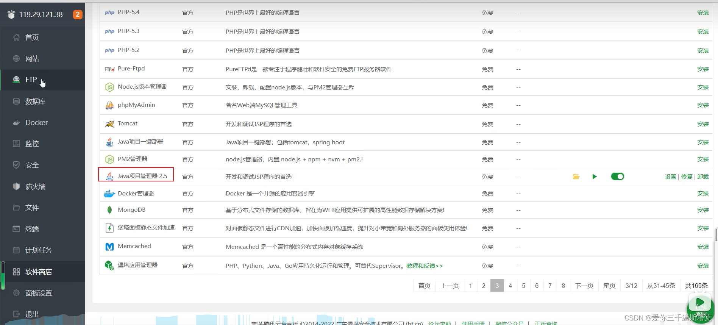Viewport: 718px width, 325px height.
Task: Open the FTP sidebar item
Action: pyautogui.click(x=42, y=80)
